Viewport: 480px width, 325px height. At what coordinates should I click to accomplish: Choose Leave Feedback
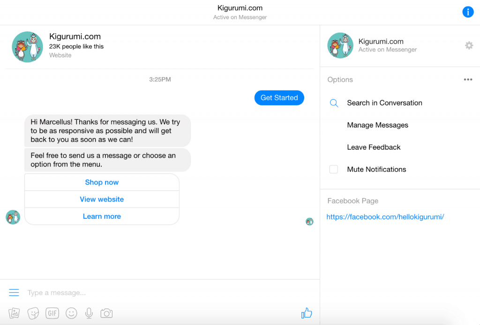click(x=374, y=147)
